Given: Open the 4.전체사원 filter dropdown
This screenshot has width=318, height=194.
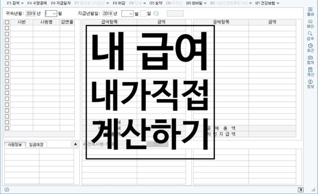Looking at the screenshot, I should pos(143,144).
